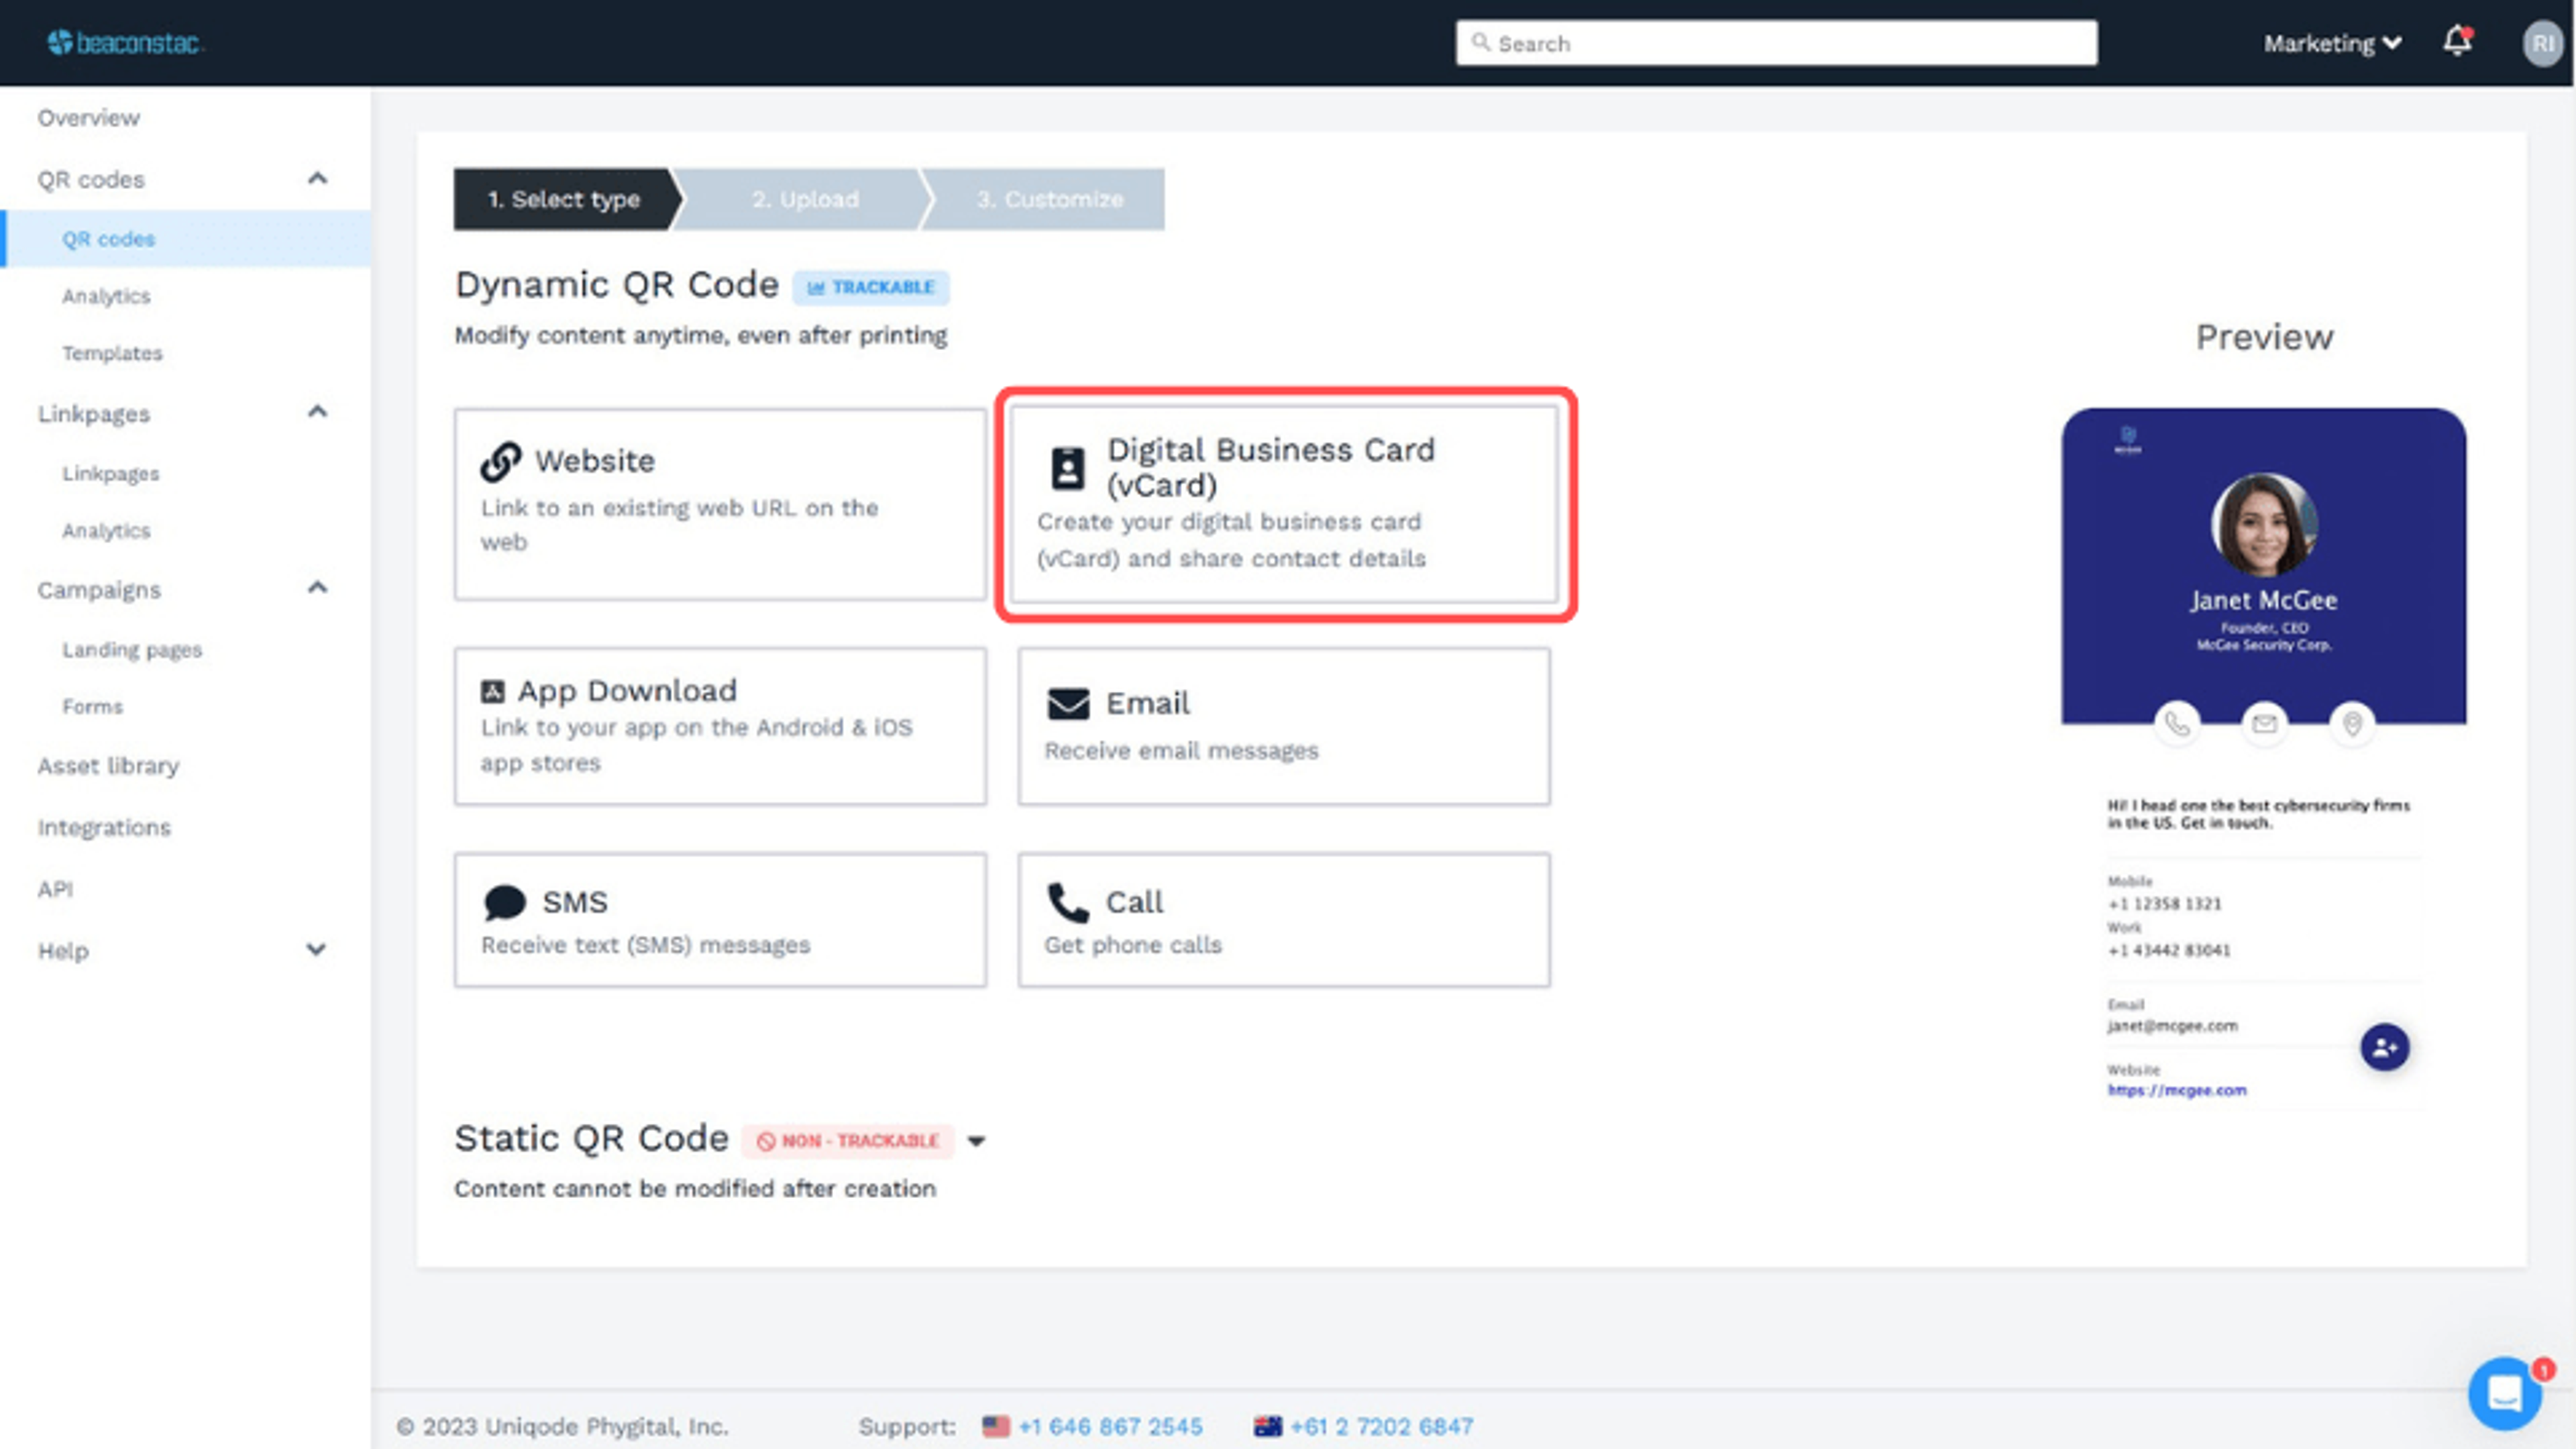The image size is (2576, 1449).
Task: Go to Asset library page
Action: 108,765
